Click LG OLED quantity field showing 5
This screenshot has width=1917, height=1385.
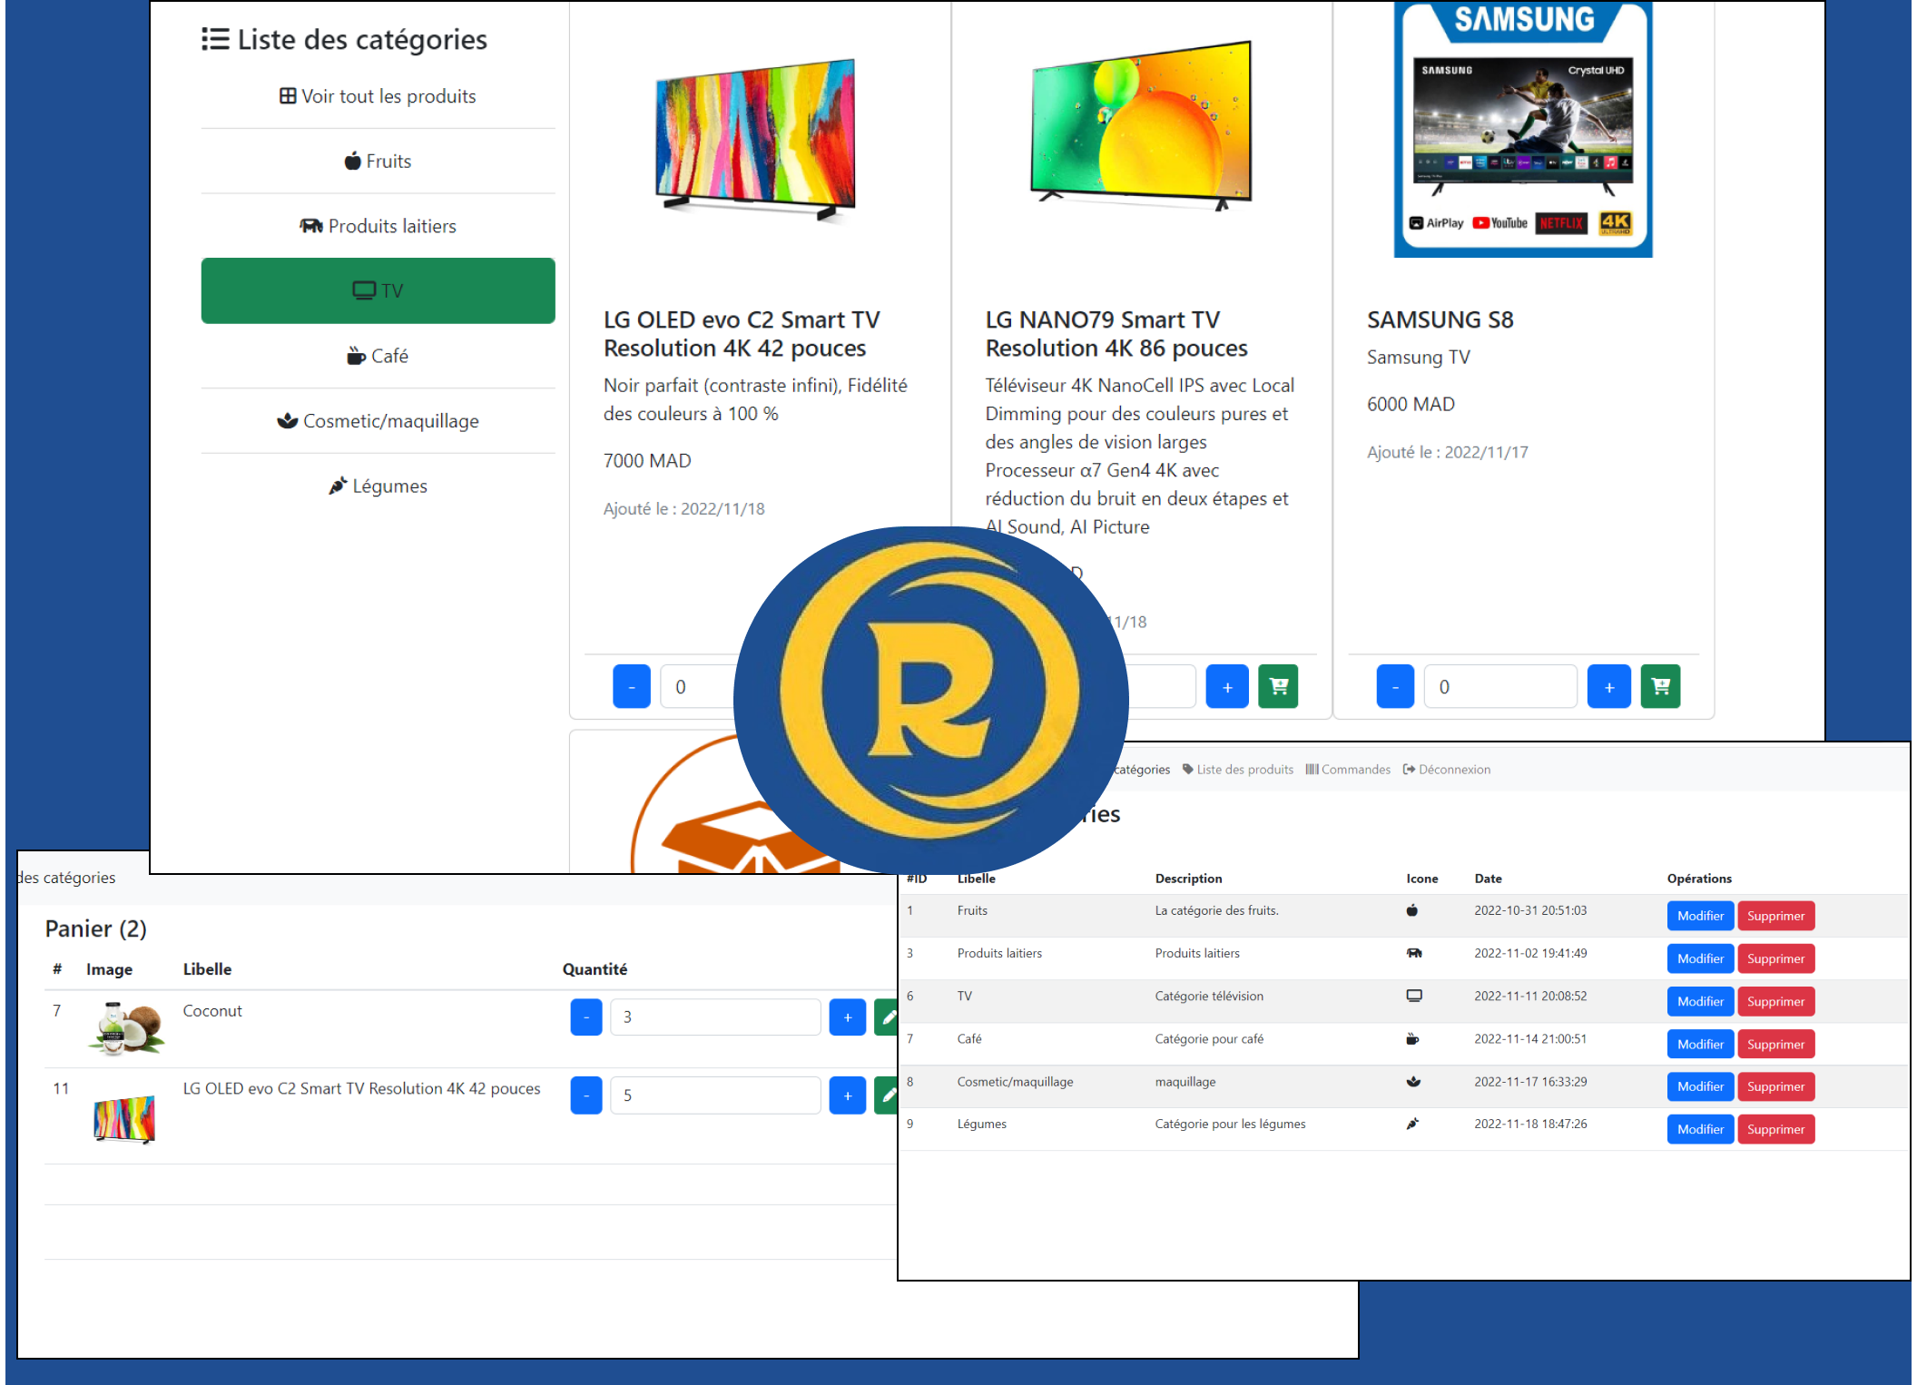715,1095
